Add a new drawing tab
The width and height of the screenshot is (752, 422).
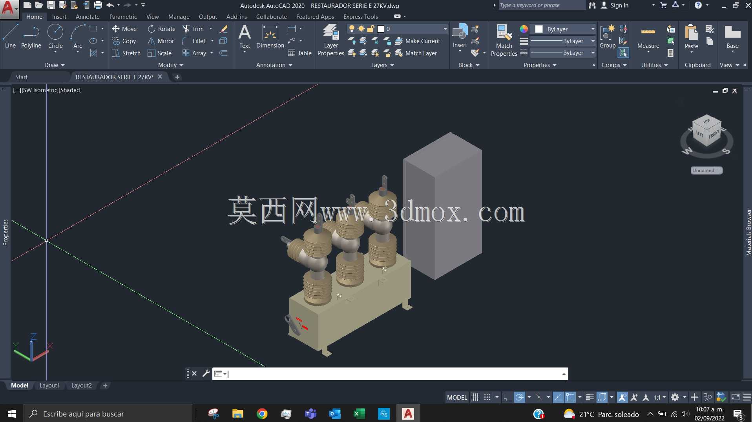click(x=177, y=77)
